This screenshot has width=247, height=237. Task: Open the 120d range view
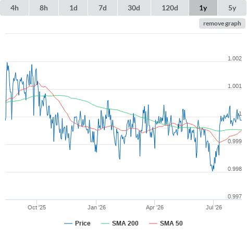tap(170, 8)
